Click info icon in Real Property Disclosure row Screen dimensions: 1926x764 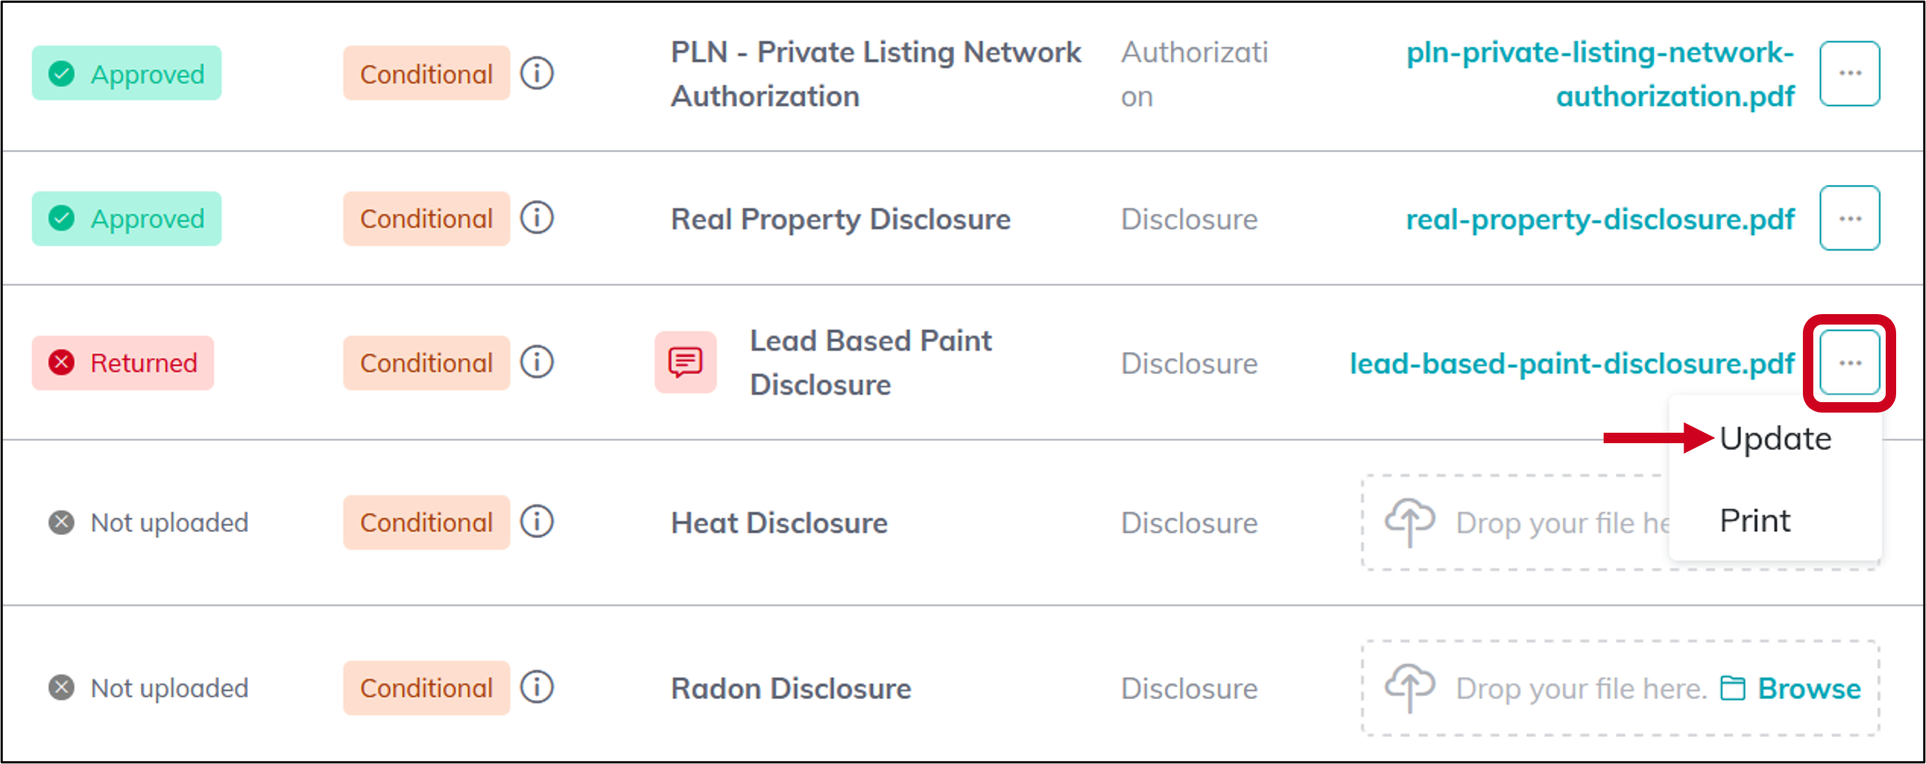(x=537, y=219)
